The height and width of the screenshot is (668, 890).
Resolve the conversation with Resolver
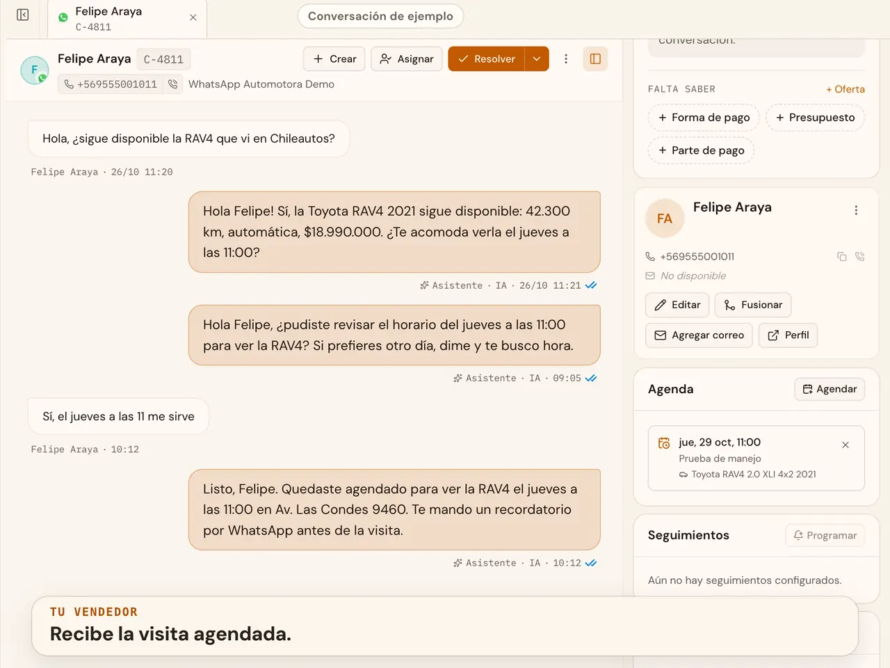point(486,59)
